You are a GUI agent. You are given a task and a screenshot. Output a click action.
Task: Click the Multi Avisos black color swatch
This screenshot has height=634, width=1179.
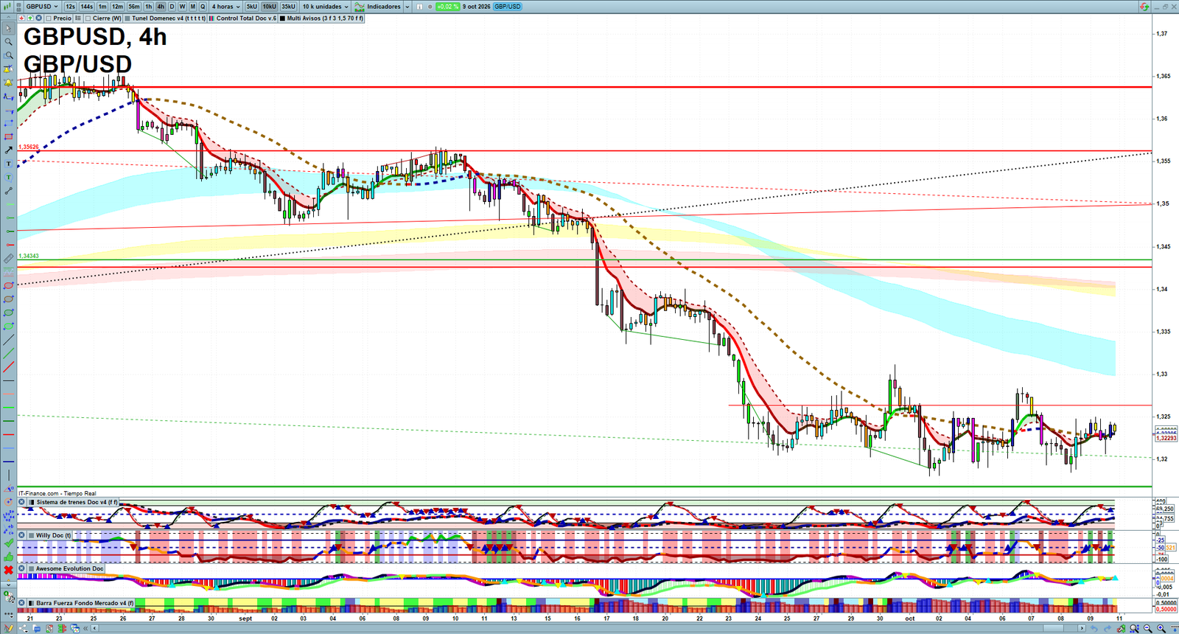(283, 18)
